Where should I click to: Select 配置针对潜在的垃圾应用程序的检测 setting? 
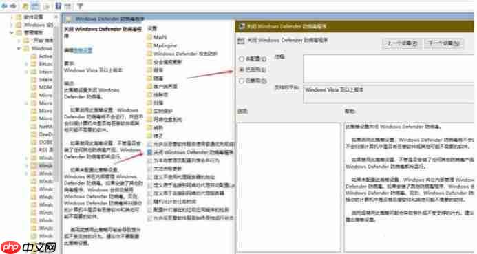[191, 209]
